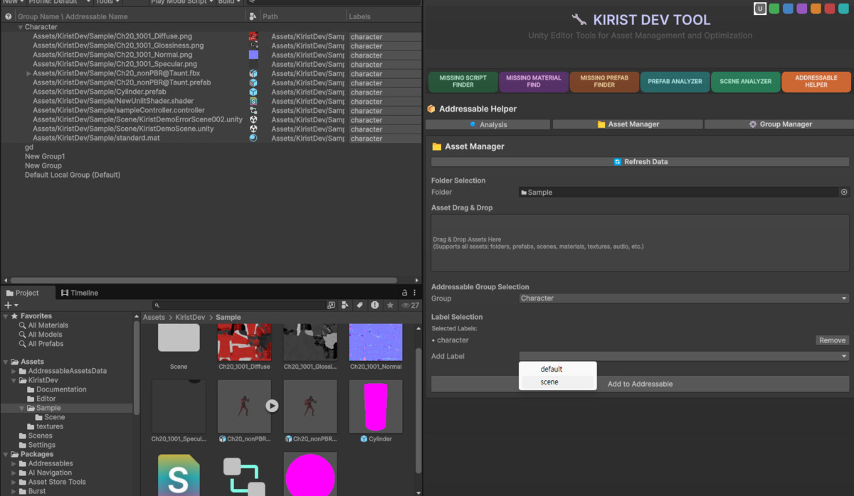
Task: Click the shader icon next to NewUnlitShader.shader
Action: [253, 101]
